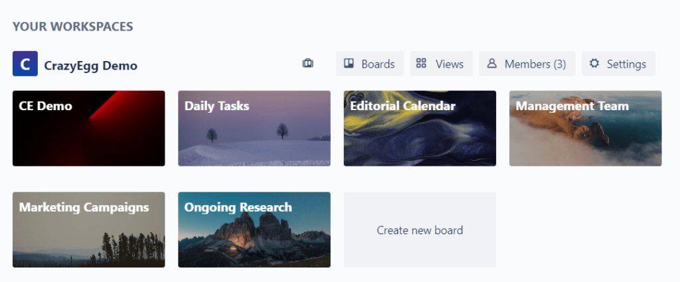Screen dimensions: 680x282
Task: Open the CrazyEgg Demo workspace name link
Action: pyautogui.click(x=91, y=66)
